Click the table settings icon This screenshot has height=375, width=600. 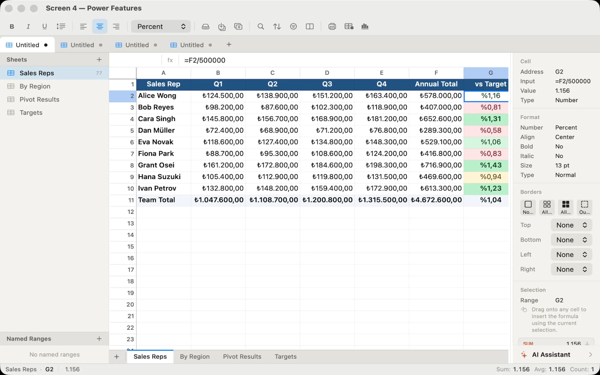[x=349, y=27]
